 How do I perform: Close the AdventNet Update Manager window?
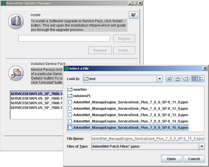pyautogui.click(x=140, y=3)
